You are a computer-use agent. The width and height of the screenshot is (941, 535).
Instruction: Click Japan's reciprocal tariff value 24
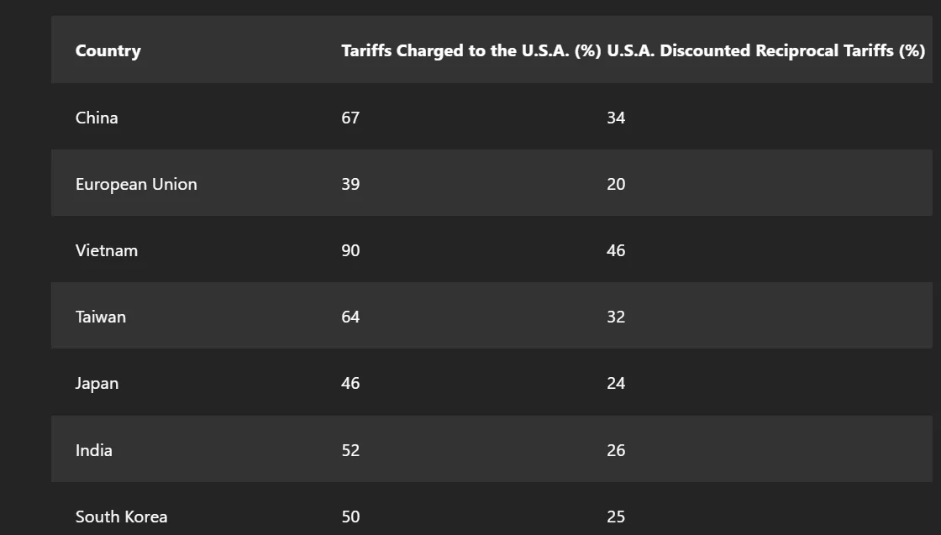[616, 383]
